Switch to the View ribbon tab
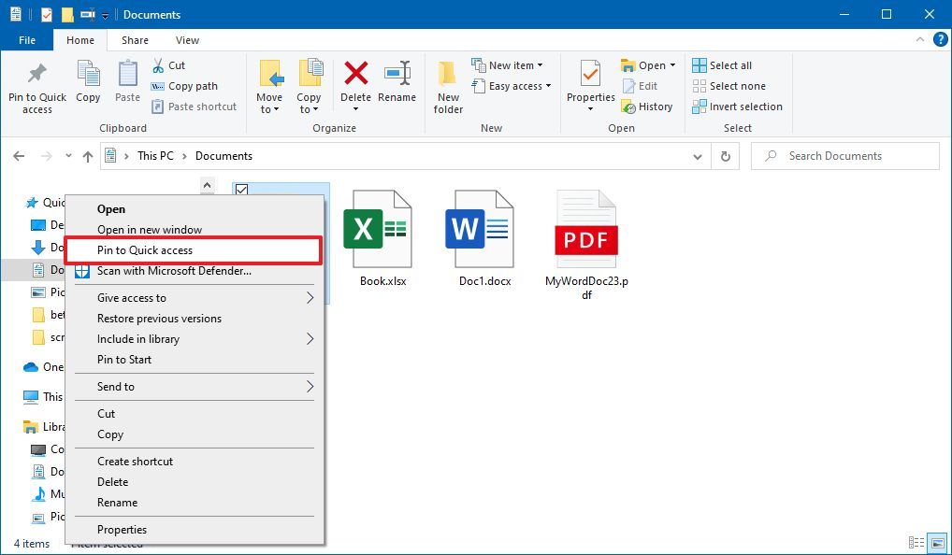This screenshot has height=555, width=952. point(187,40)
